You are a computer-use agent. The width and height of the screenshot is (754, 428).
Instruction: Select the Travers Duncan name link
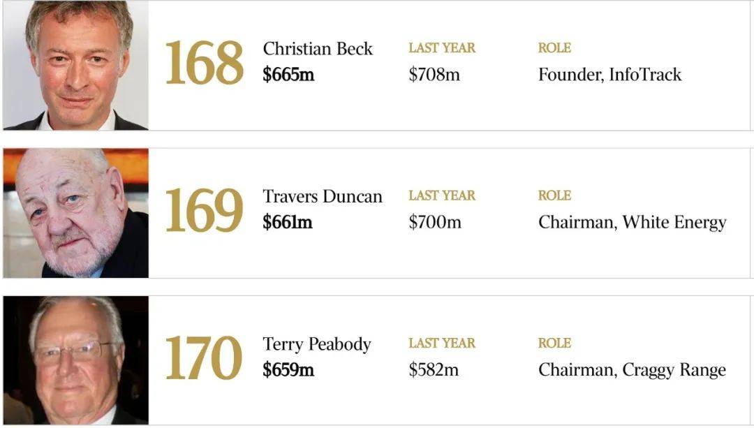[322, 196]
